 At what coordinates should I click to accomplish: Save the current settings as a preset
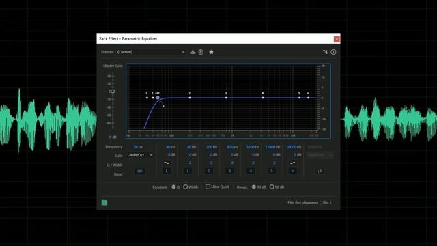pyautogui.click(x=193, y=52)
